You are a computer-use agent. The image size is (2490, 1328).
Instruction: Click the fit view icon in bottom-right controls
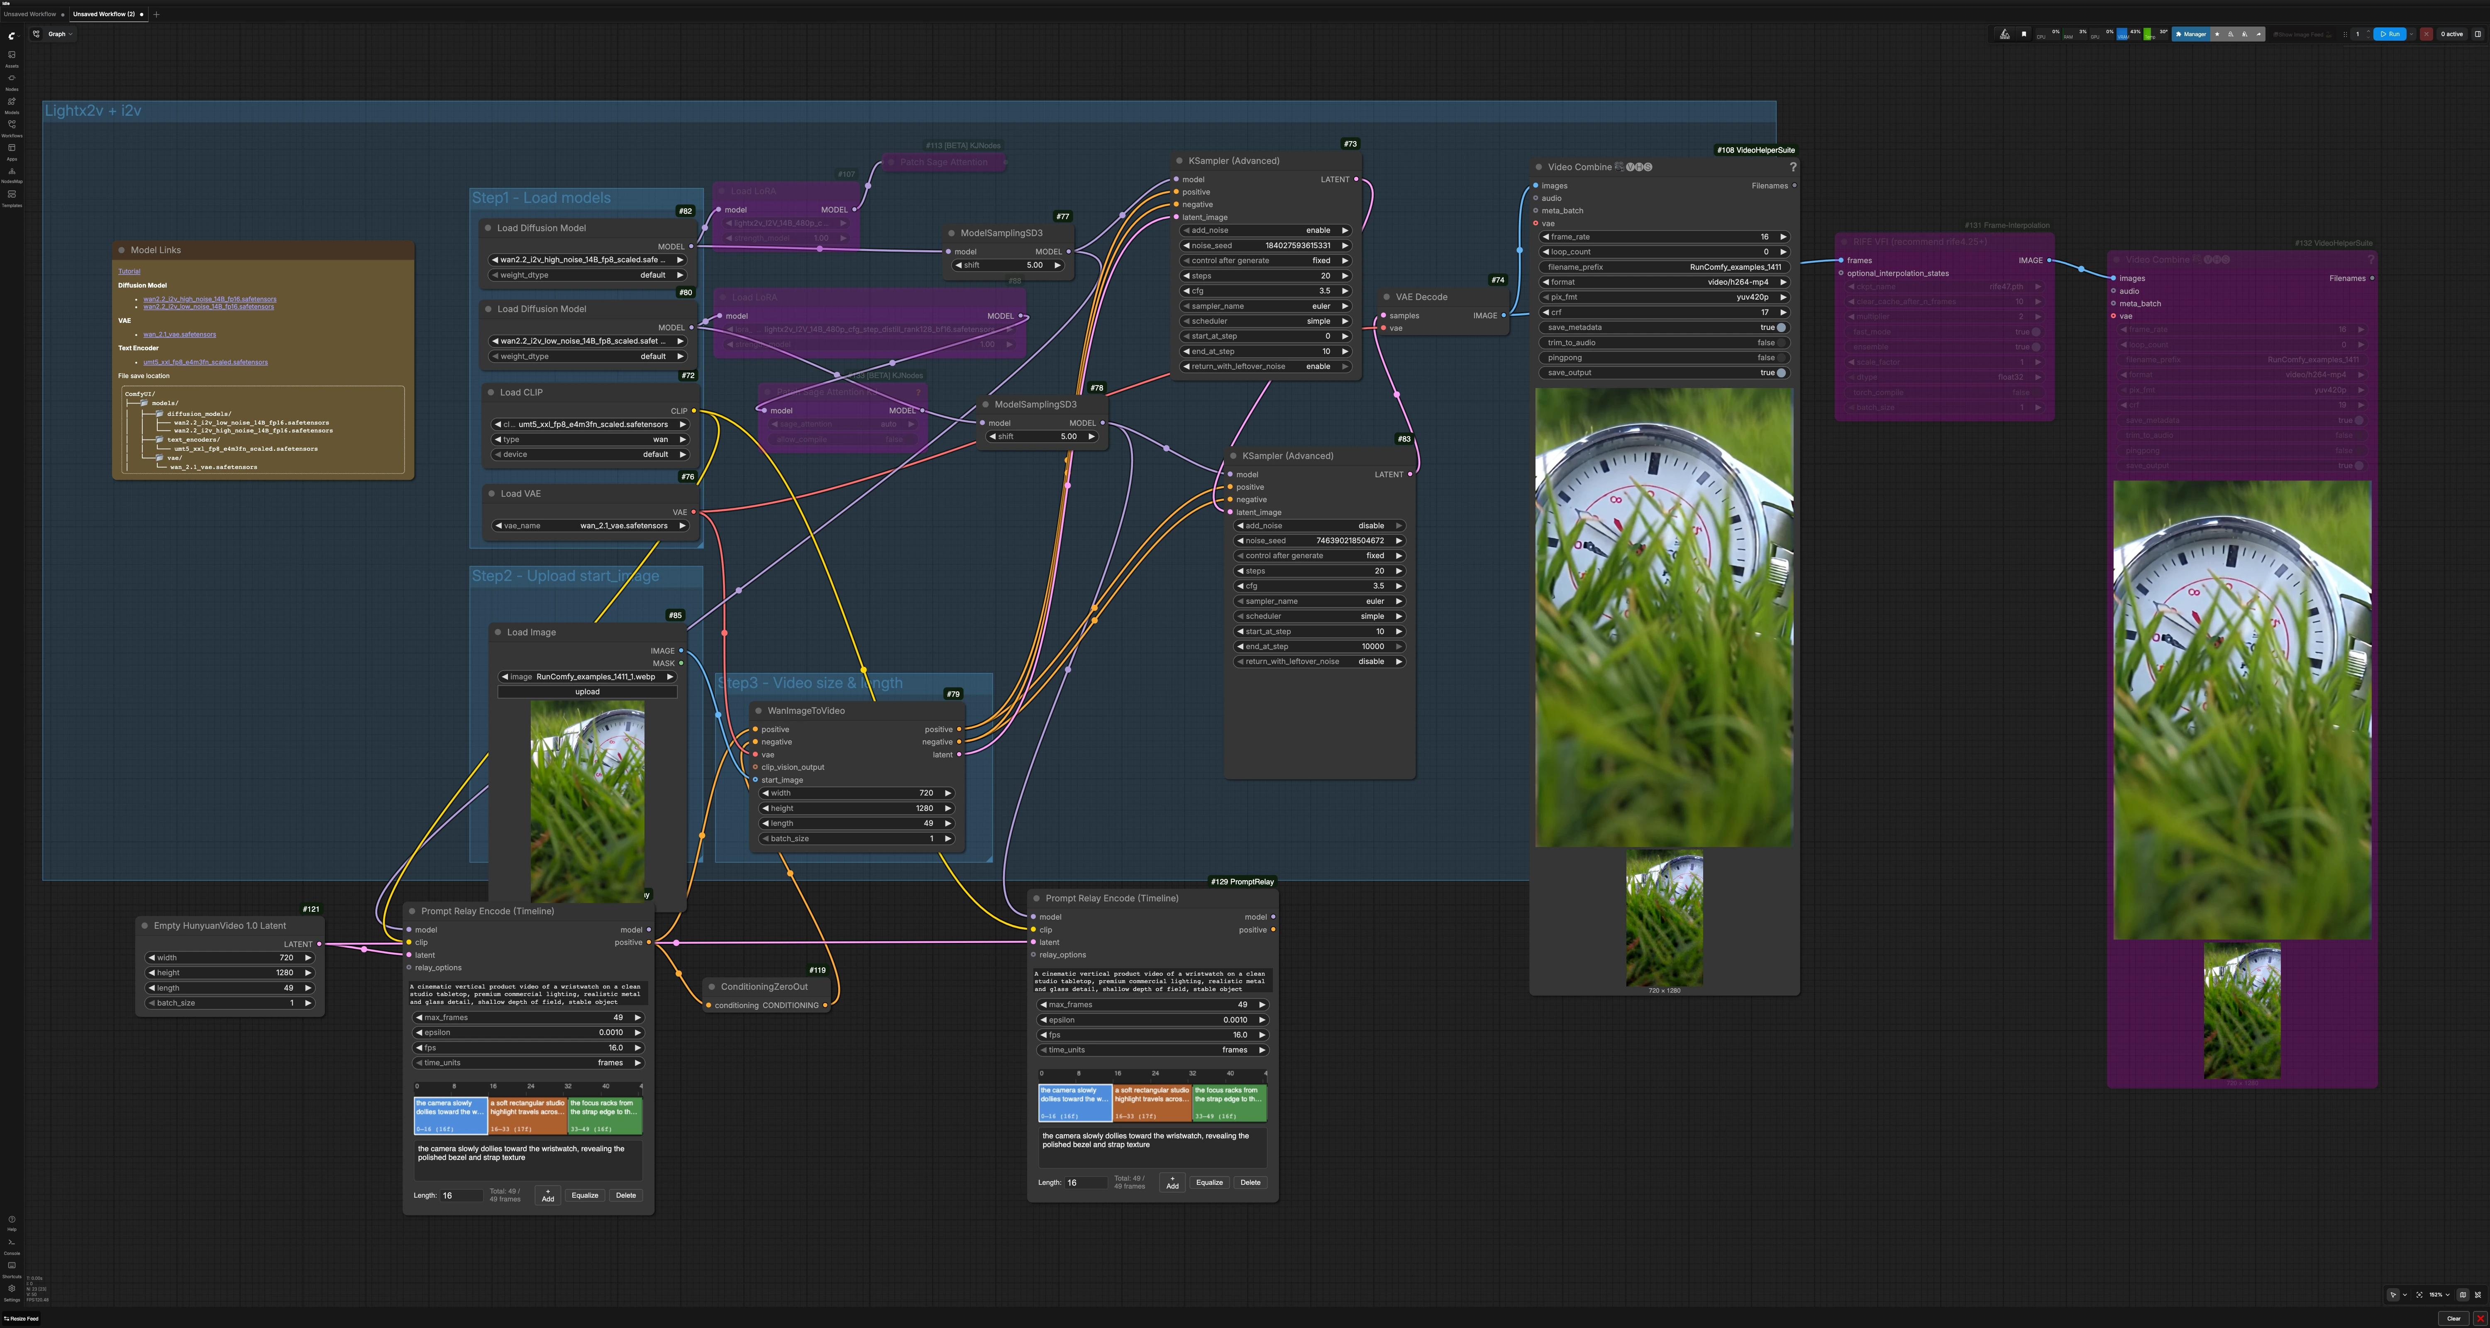(2419, 1295)
